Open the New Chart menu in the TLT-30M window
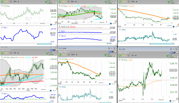The image size is (179, 103). 64,52
